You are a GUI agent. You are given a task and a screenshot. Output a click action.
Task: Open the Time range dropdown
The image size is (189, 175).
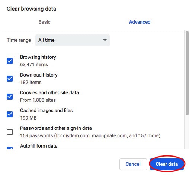[73, 40]
